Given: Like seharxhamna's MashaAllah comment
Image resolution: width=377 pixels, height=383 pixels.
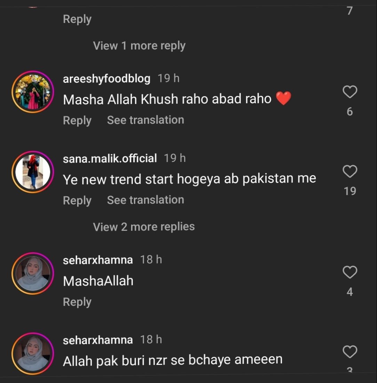Looking at the screenshot, I should [x=350, y=272].
